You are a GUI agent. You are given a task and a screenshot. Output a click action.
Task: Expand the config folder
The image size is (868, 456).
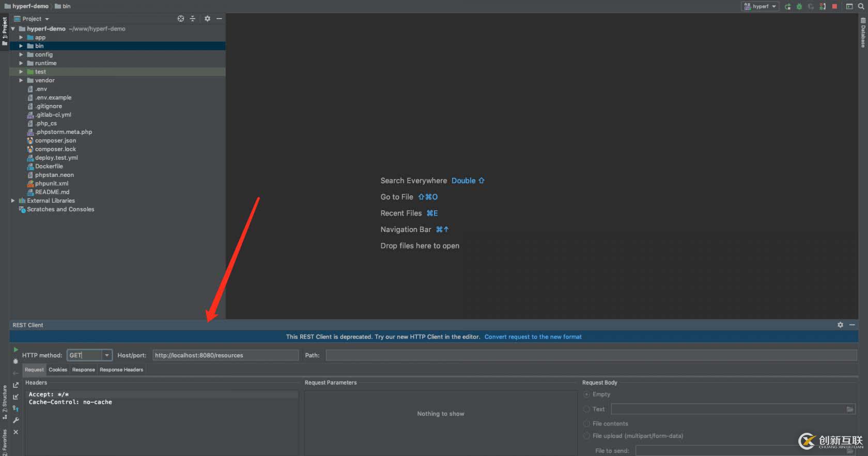click(x=21, y=55)
